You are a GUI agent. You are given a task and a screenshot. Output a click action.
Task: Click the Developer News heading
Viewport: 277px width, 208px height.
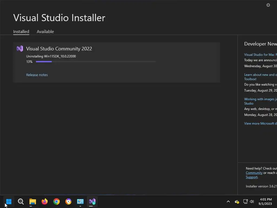coord(260,44)
